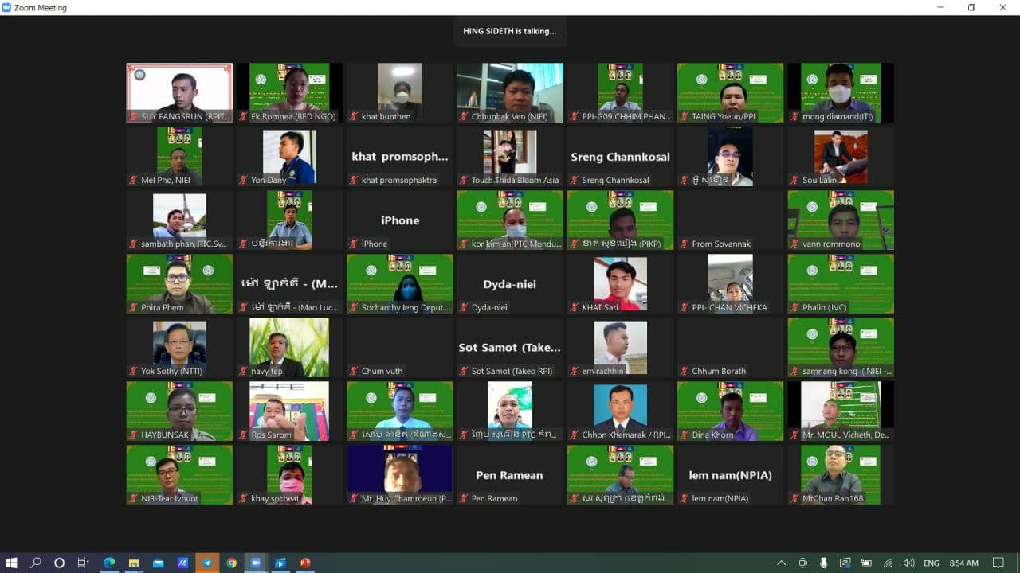This screenshot has height=573, width=1020.
Task: Launch Microsoft Edge from the taskbar
Action: coord(109,563)
